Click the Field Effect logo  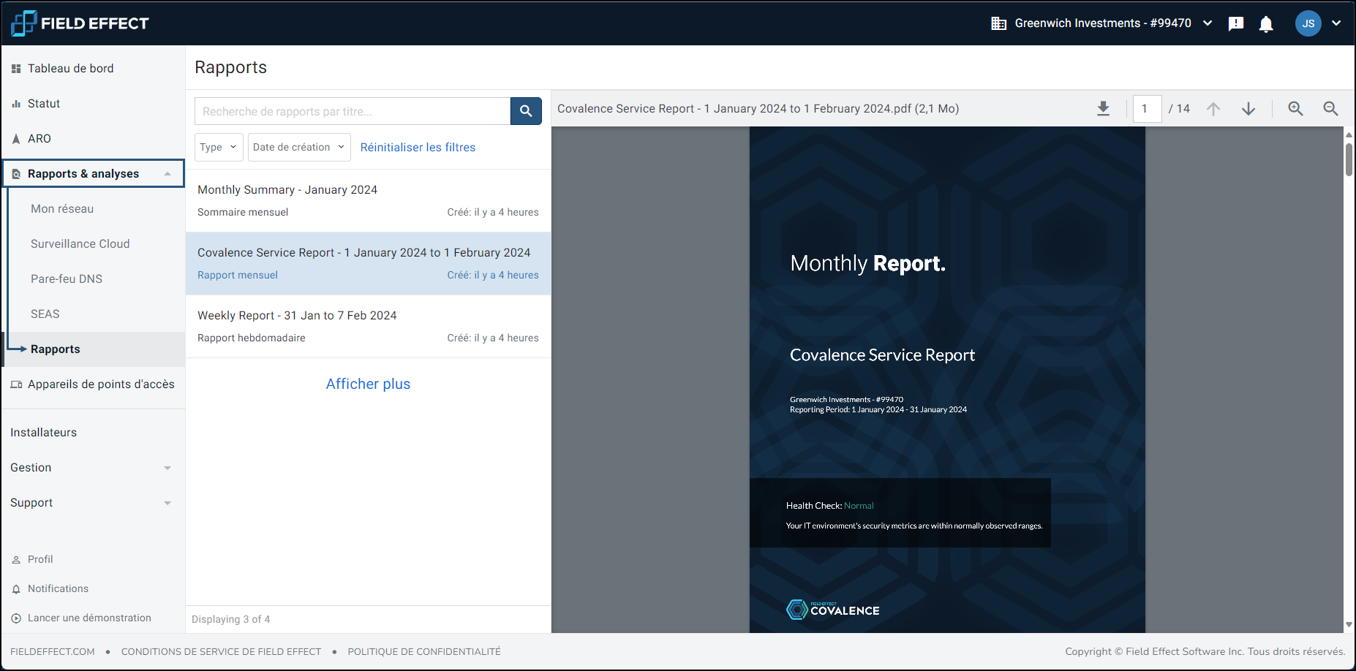pos(80,23)
